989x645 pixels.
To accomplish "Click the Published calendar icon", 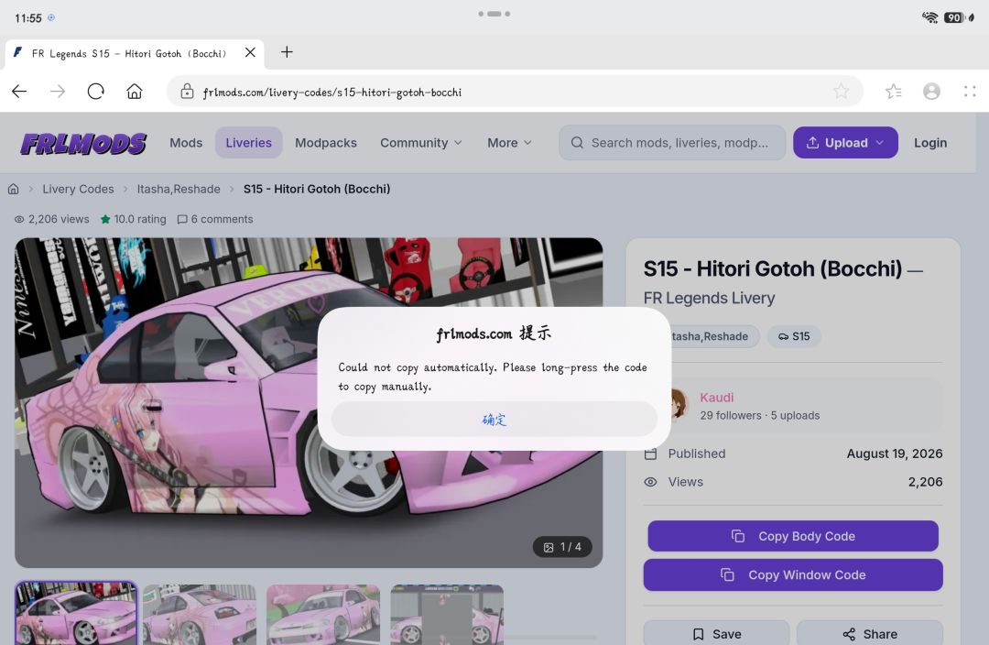I will pos(651,454).
